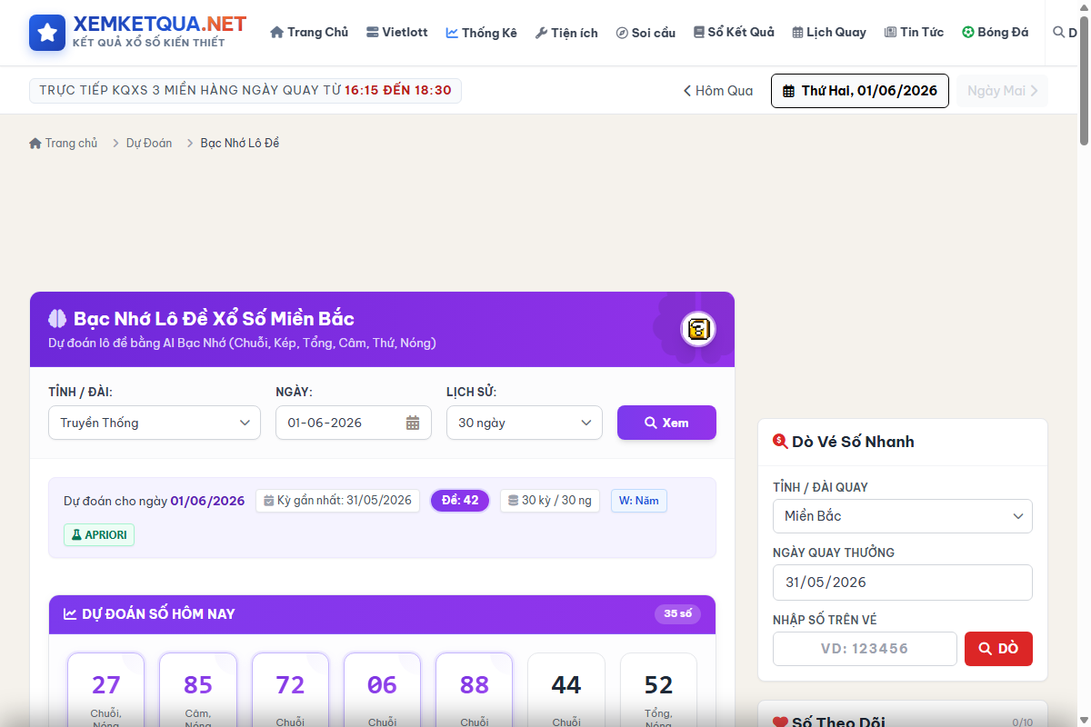Image resolution: width=1091 pixels, height=727 pixels.
Task: Click the Dự Đoán breadcrumb link
Action: 149,144
